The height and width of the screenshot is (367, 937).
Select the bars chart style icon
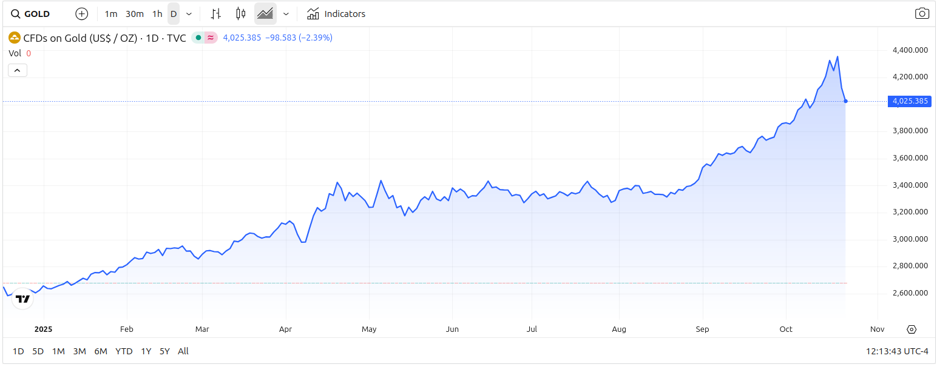[x=215, y=14]
